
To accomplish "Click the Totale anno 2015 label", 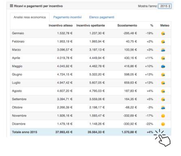I will (24, 132).
